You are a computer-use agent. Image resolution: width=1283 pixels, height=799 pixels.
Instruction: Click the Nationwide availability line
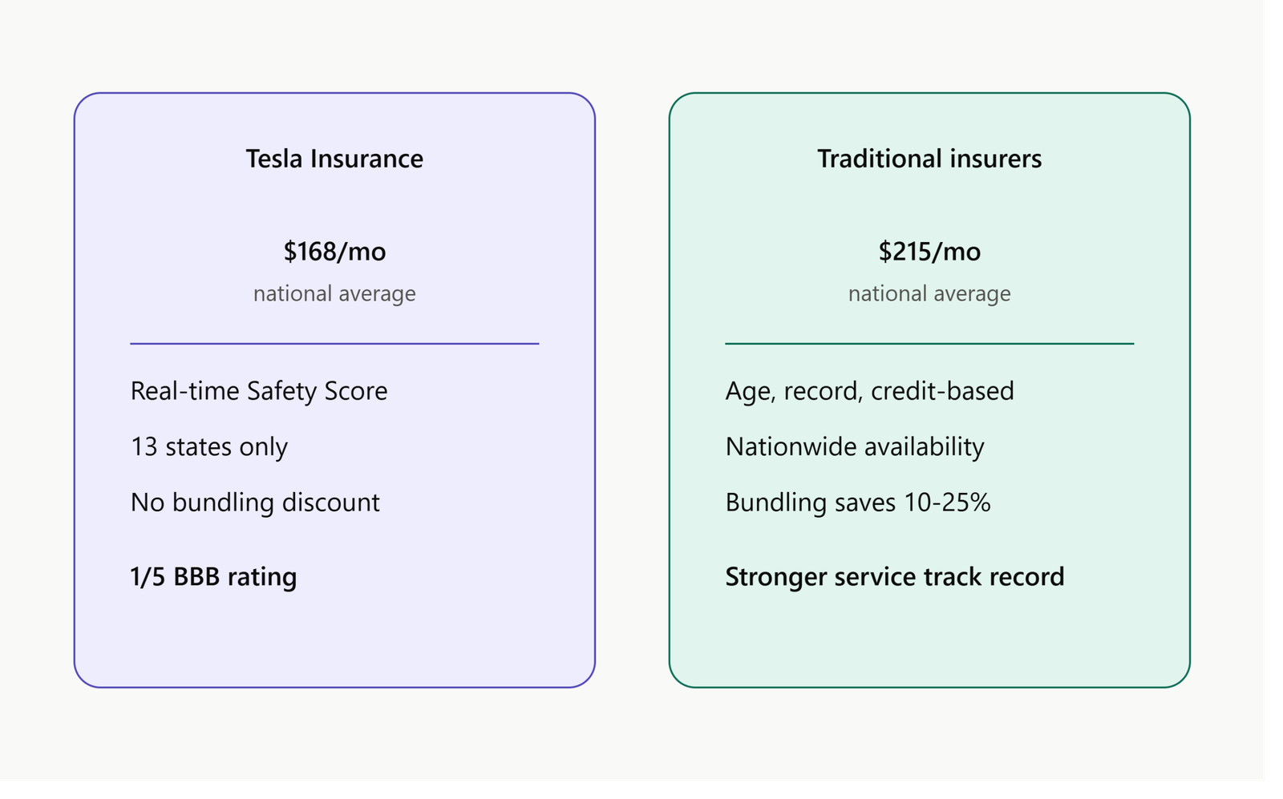tap(855, 447)
